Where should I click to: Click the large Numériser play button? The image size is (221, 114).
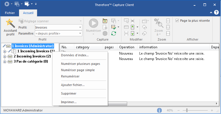[x=94, y=23]
